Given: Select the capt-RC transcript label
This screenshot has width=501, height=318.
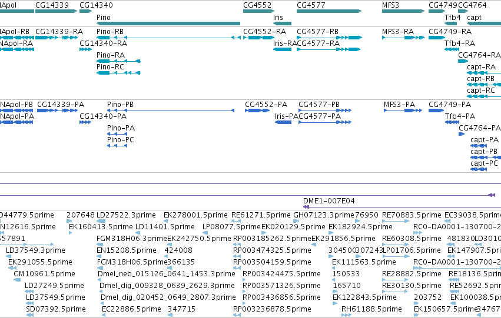Looking at the screenshot, I should [x=481, y=91].
